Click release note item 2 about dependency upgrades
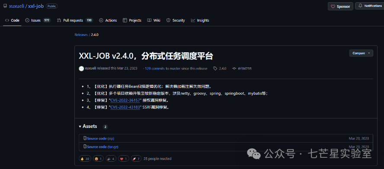Viewport: 384px width, 169px height. pos(177,93)
